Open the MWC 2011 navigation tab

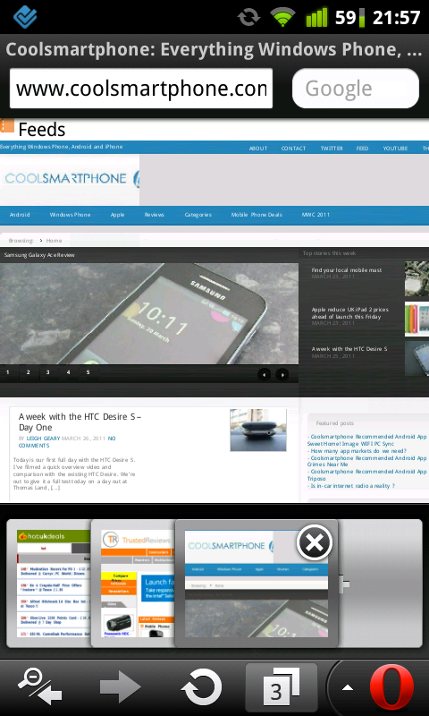315,215
